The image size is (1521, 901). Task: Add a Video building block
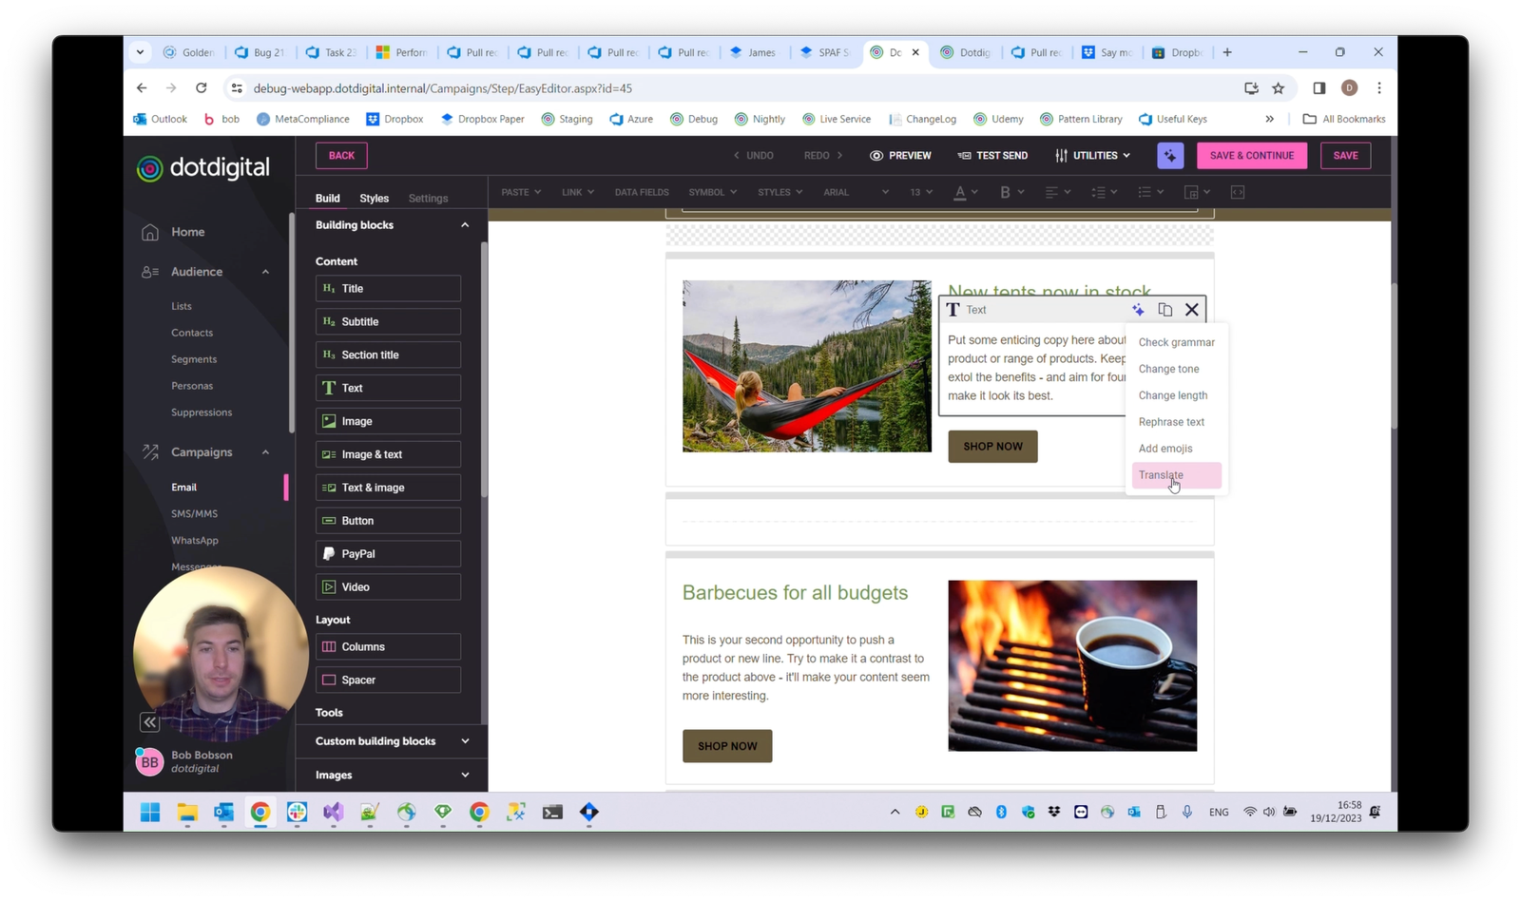(x=388, y=587)
